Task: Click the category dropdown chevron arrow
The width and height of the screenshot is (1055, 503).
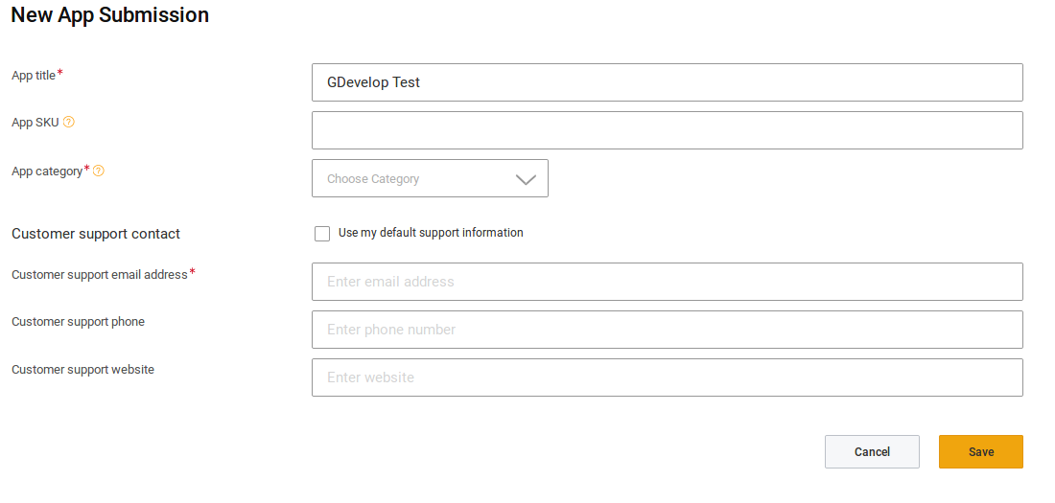Action: pyautogui.click(x=526, y=179)
